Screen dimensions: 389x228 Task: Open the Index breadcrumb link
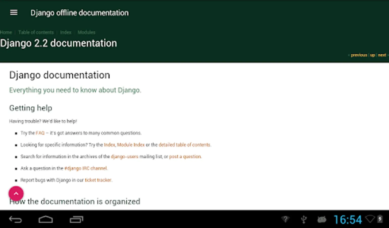(x=66, y=32)
